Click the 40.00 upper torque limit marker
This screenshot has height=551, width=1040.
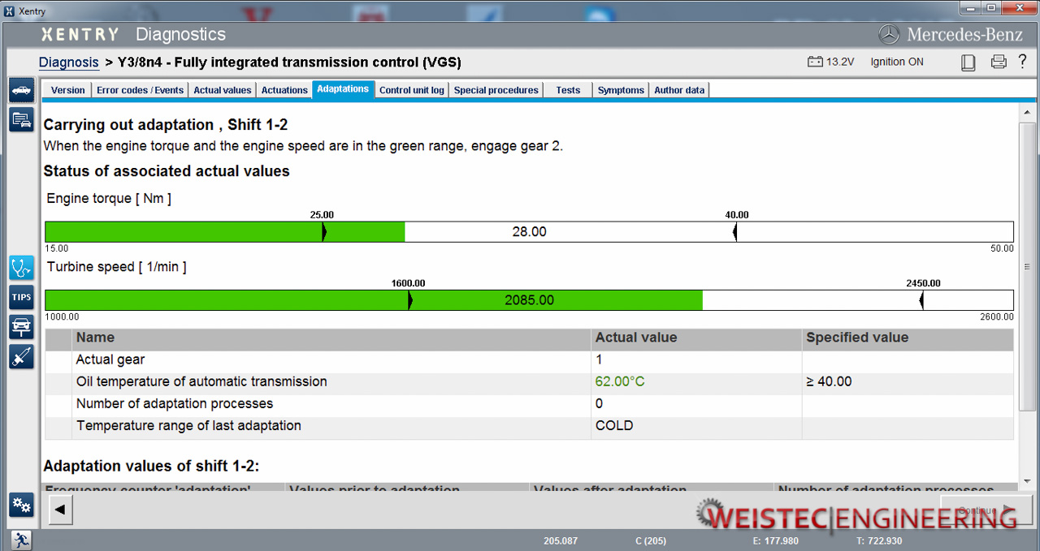(735, 232)
